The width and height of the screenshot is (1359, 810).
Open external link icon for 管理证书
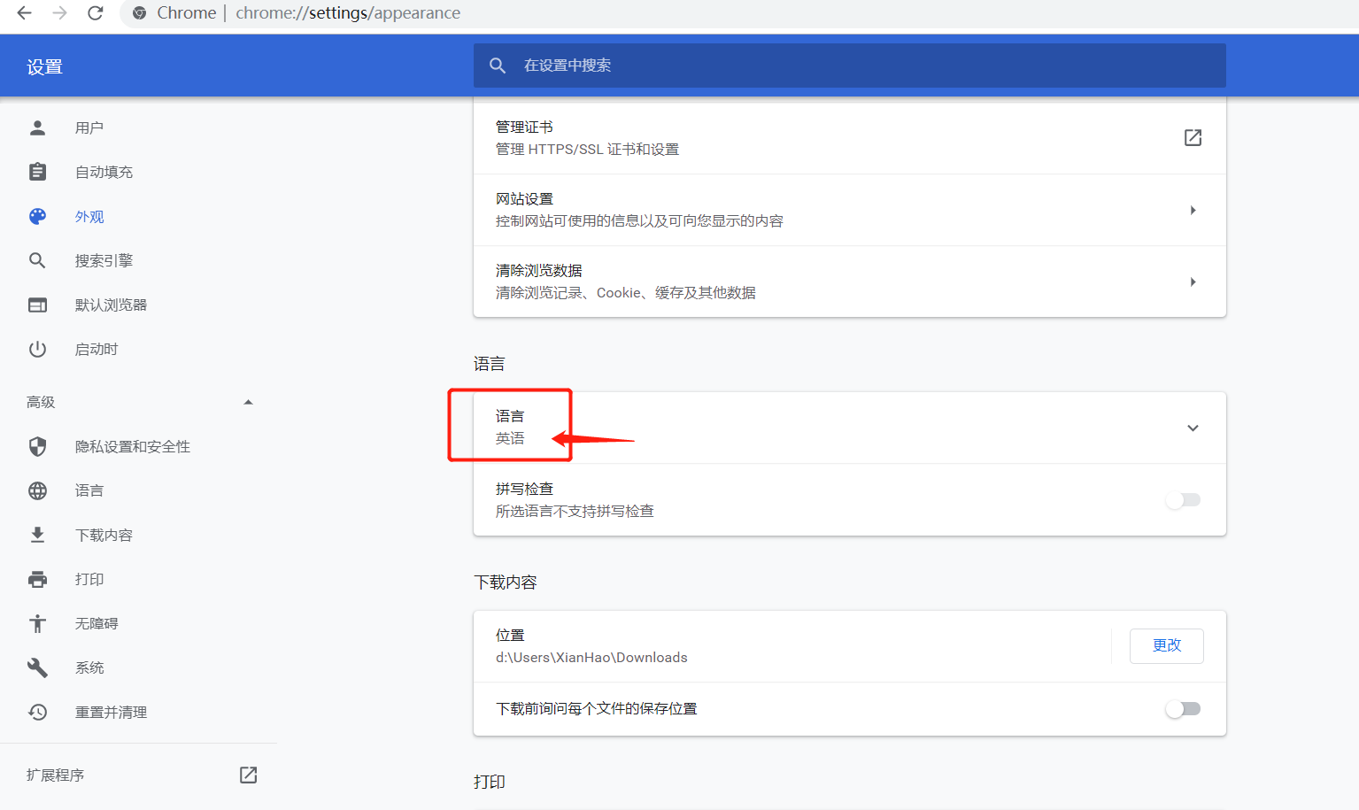coord(1193,138)
